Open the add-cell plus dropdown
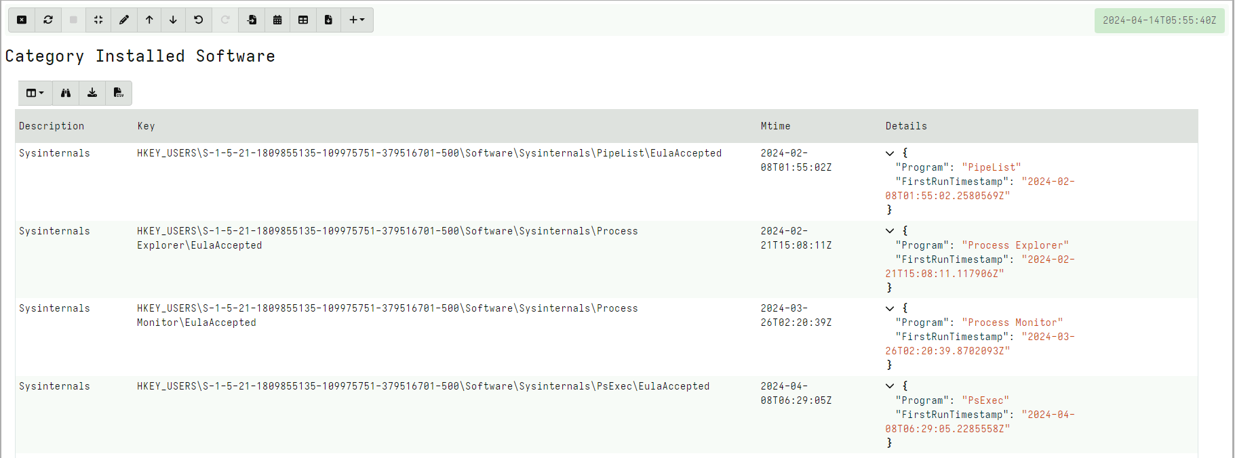 (356, 20)
